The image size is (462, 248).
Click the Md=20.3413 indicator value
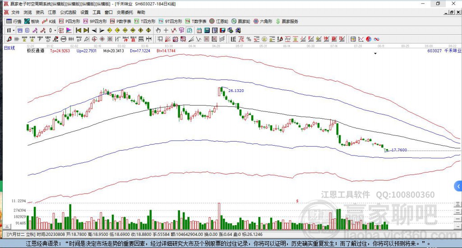pos(113,51)
